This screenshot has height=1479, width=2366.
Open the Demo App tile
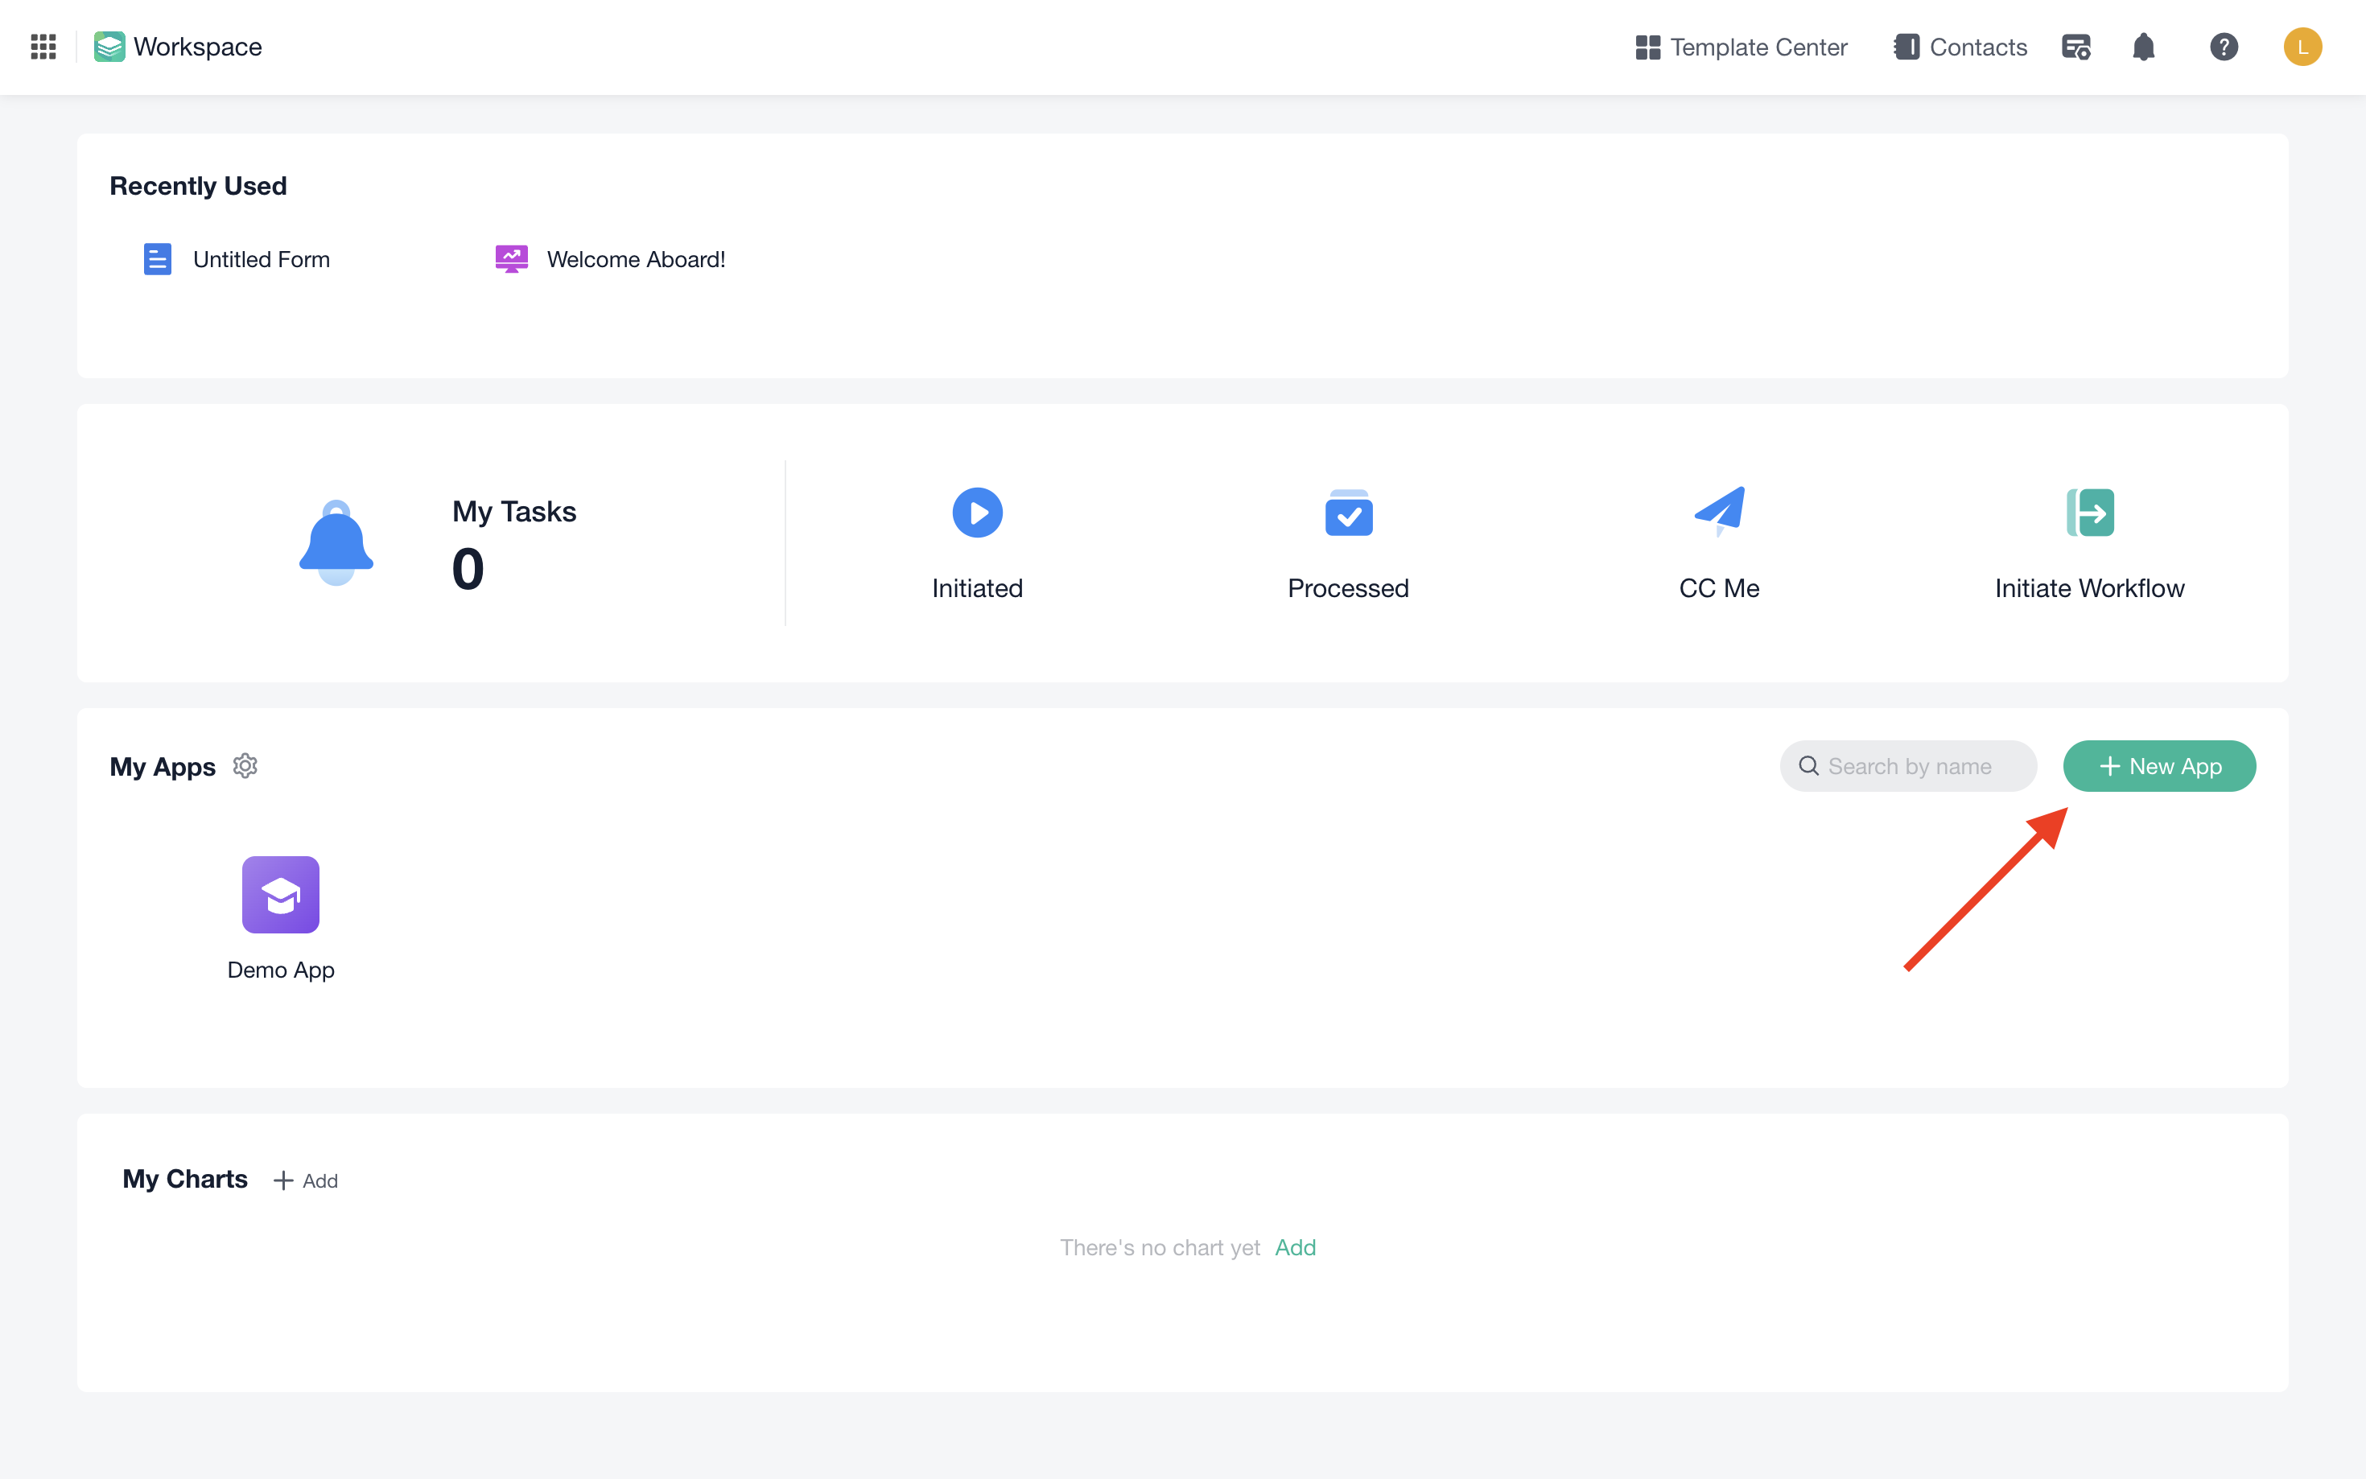click(281, 895)
